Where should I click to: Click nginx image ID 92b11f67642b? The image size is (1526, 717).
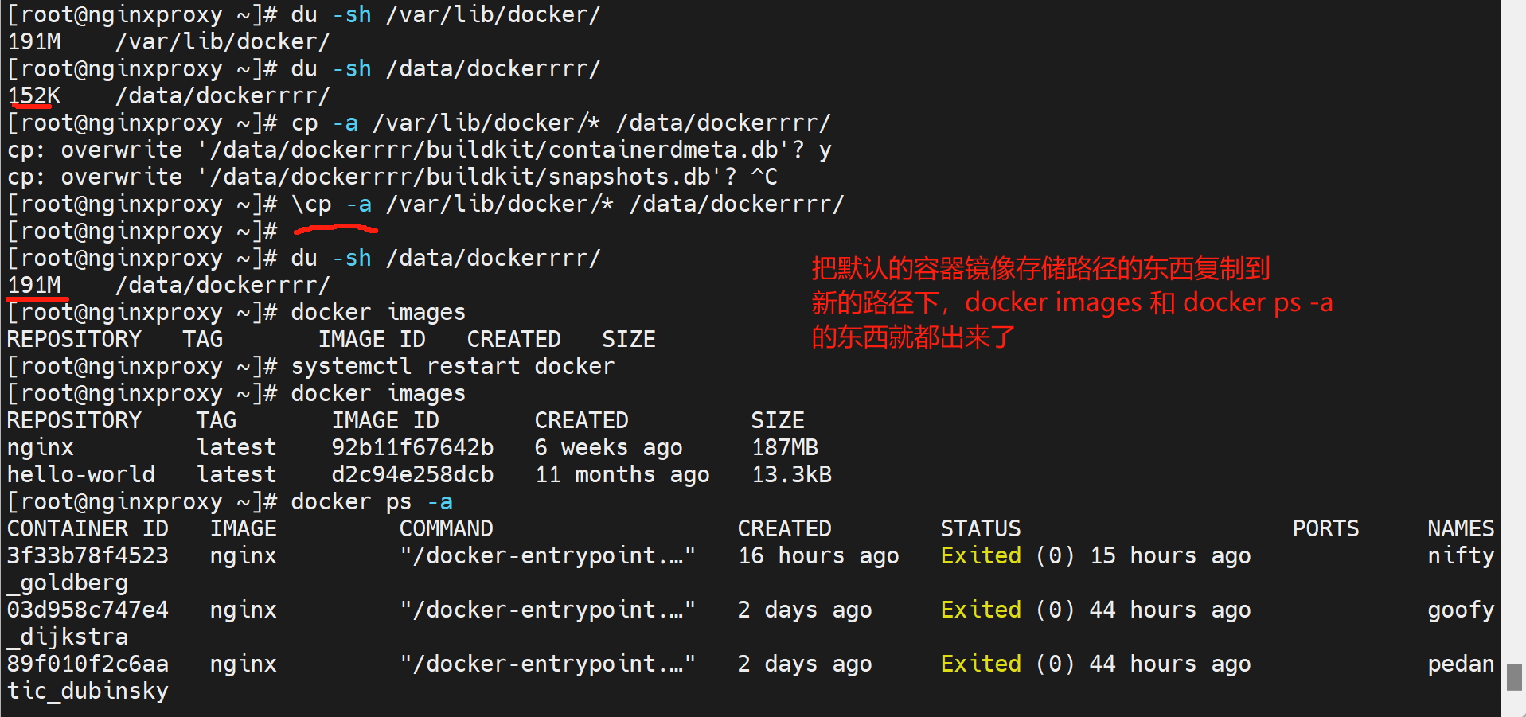(412, 447)
